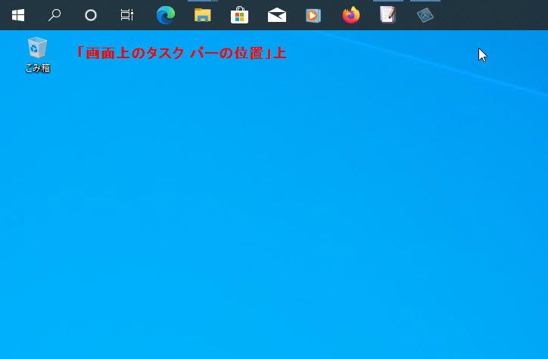Open File Explorer folder icon

tap(202, 15)
